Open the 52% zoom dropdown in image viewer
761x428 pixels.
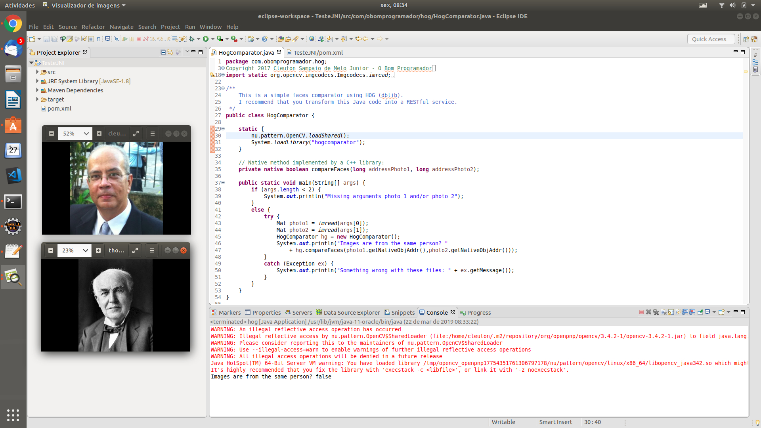pyautogui.click(x=86, y=134)
